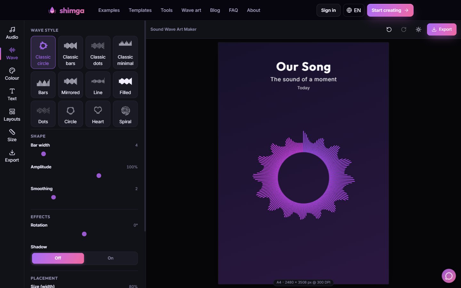Set the Shadow option to Off
The width and height of the screenshot is (461, 288).
58,258
